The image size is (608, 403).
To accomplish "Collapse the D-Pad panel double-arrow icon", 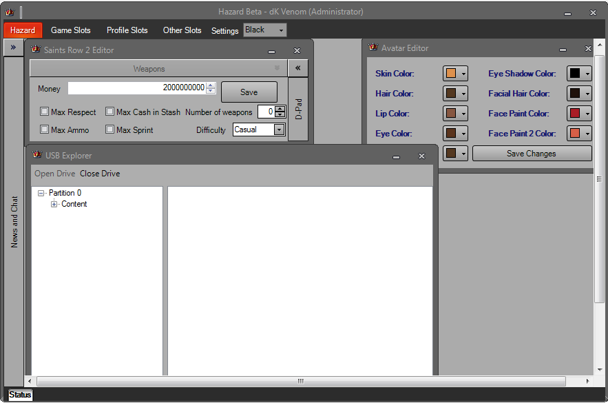I will 297,68.
